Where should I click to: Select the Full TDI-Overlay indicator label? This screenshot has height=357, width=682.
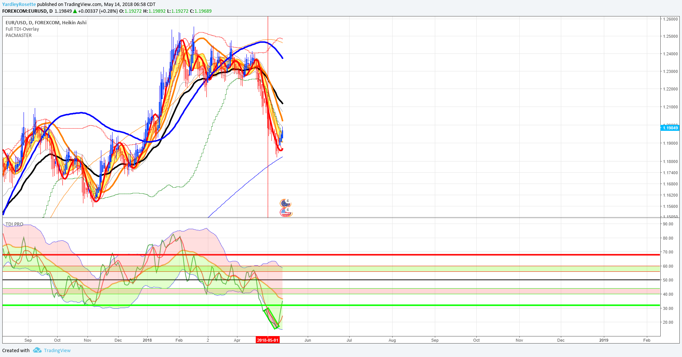[x=22, y=29]
